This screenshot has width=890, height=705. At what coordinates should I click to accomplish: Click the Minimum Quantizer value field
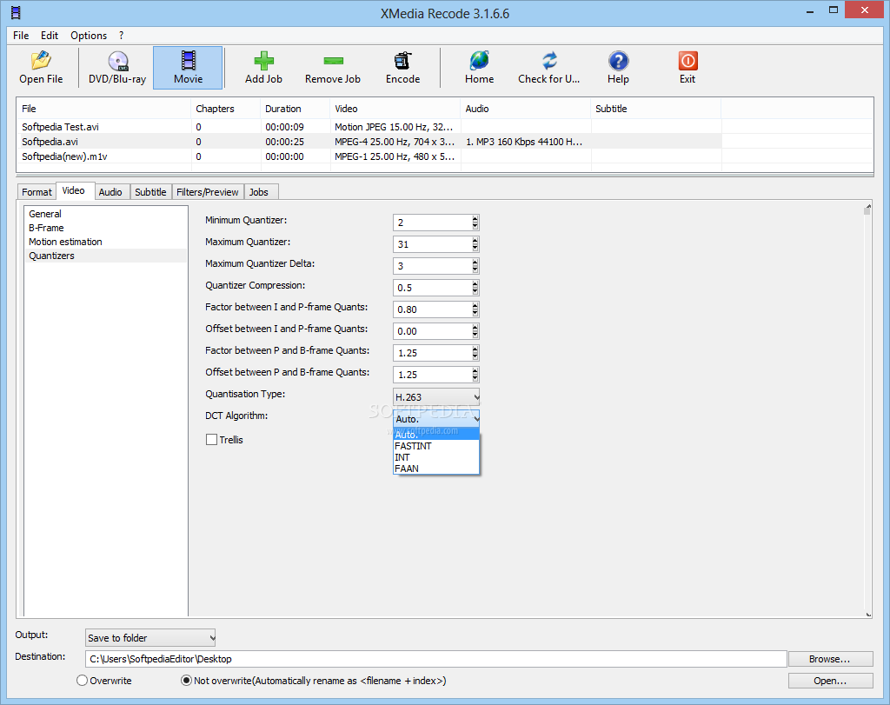pyautogui.click(x=432, y=223)
